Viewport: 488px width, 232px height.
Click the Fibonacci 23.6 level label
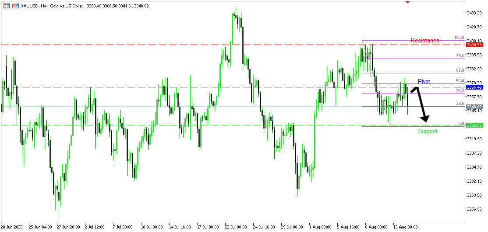(x=460, y=103)
